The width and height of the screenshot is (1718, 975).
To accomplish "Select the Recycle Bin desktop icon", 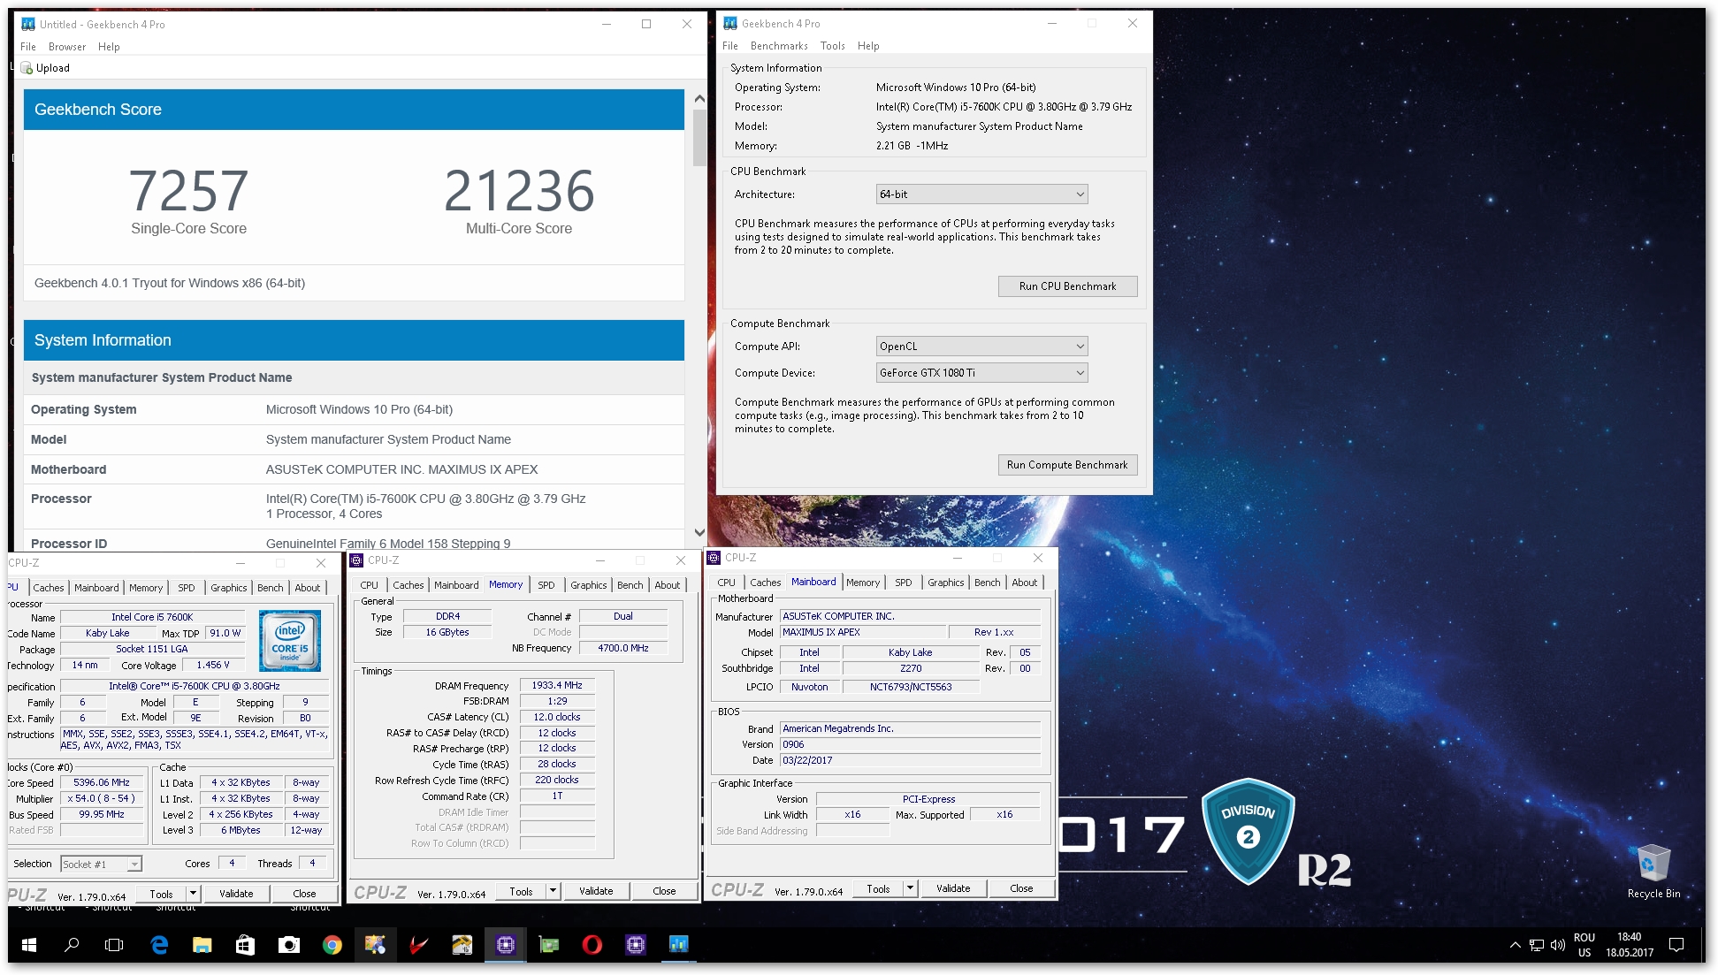I will pos(1653,870).
